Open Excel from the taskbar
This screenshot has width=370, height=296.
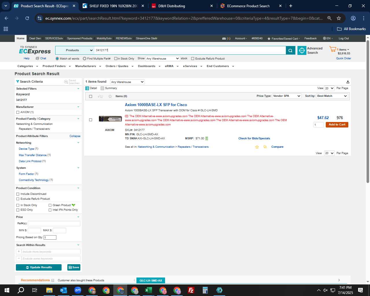pyautogui.click(x=149, y=290)
